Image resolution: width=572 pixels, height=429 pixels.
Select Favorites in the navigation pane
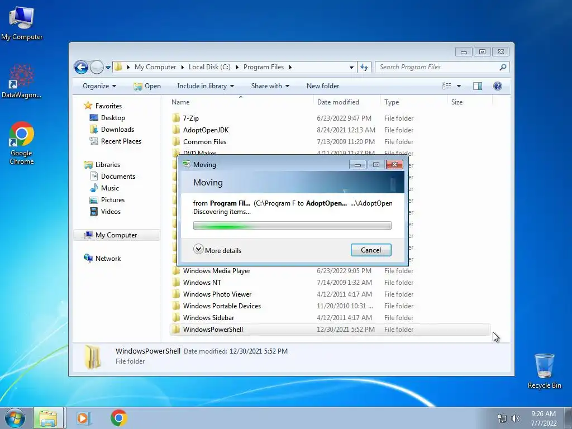pyautogui.click(x=108, y=106)
